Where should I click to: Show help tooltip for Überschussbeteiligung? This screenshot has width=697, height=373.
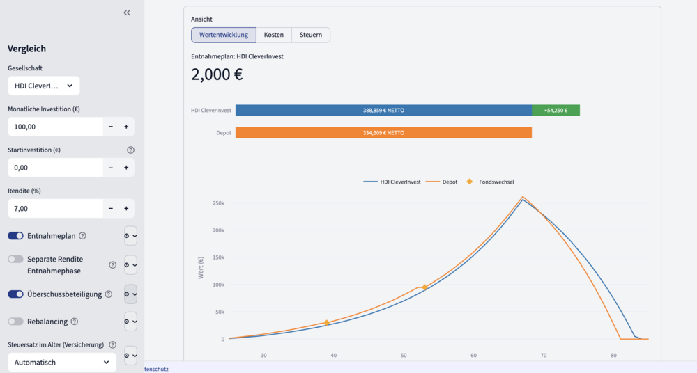(109, 294)
